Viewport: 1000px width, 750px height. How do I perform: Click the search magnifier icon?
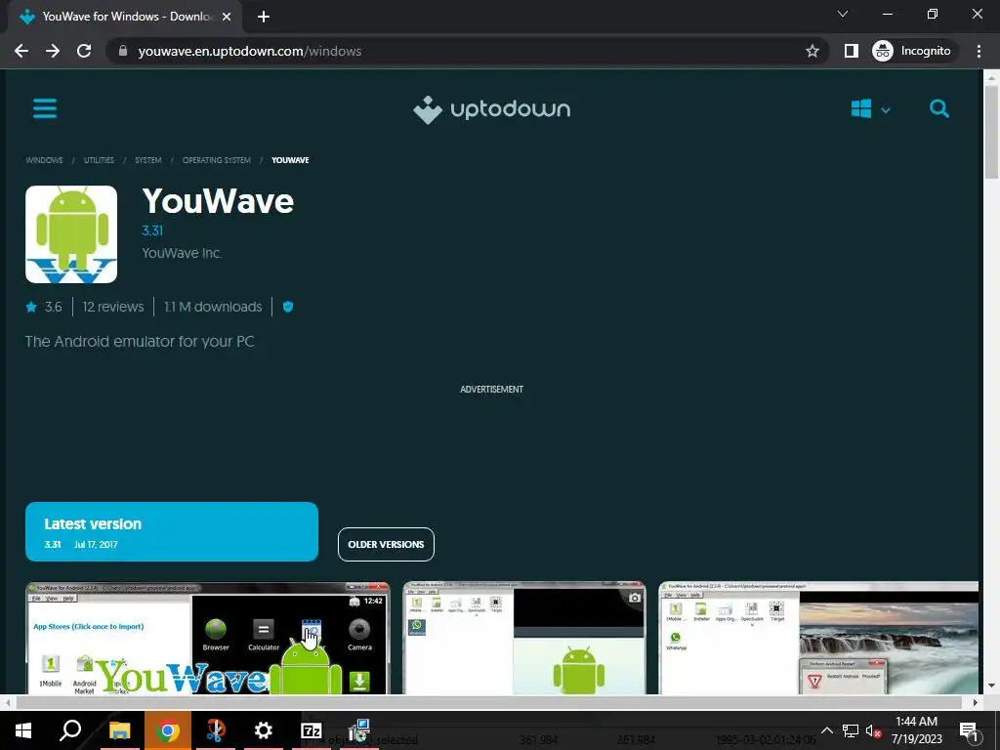pyautogui.click(x=938, y=109)
